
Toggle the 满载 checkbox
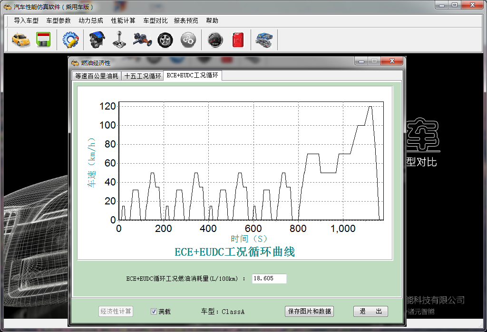pos(154,311)
